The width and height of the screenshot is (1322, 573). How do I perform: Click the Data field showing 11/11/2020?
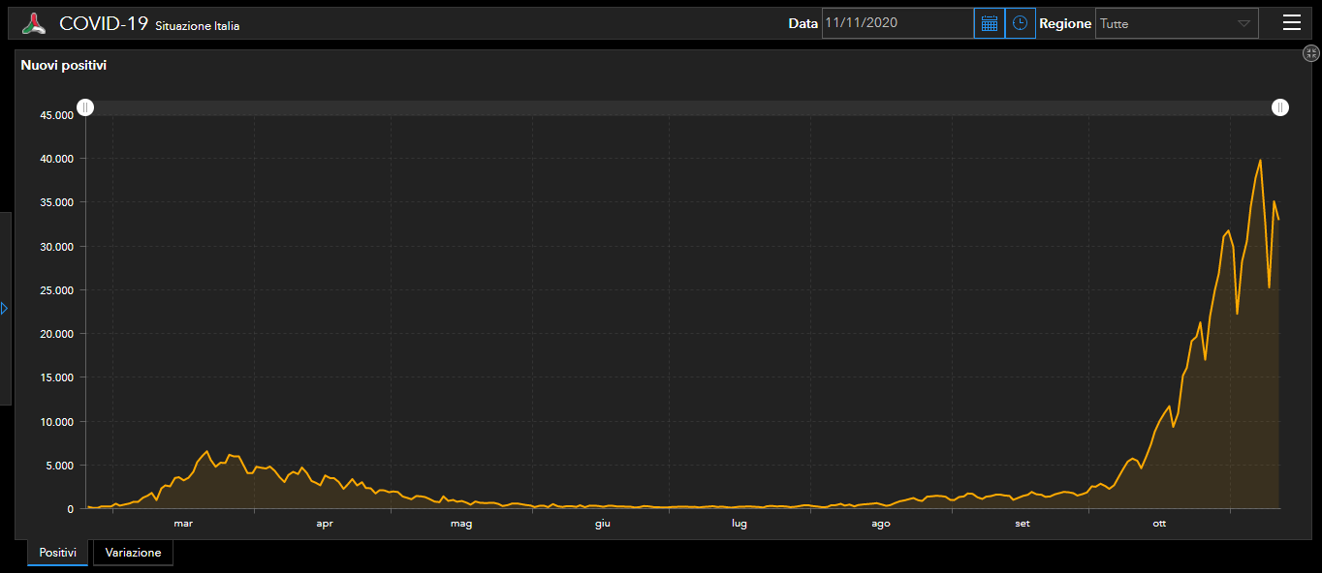(897, 23)
